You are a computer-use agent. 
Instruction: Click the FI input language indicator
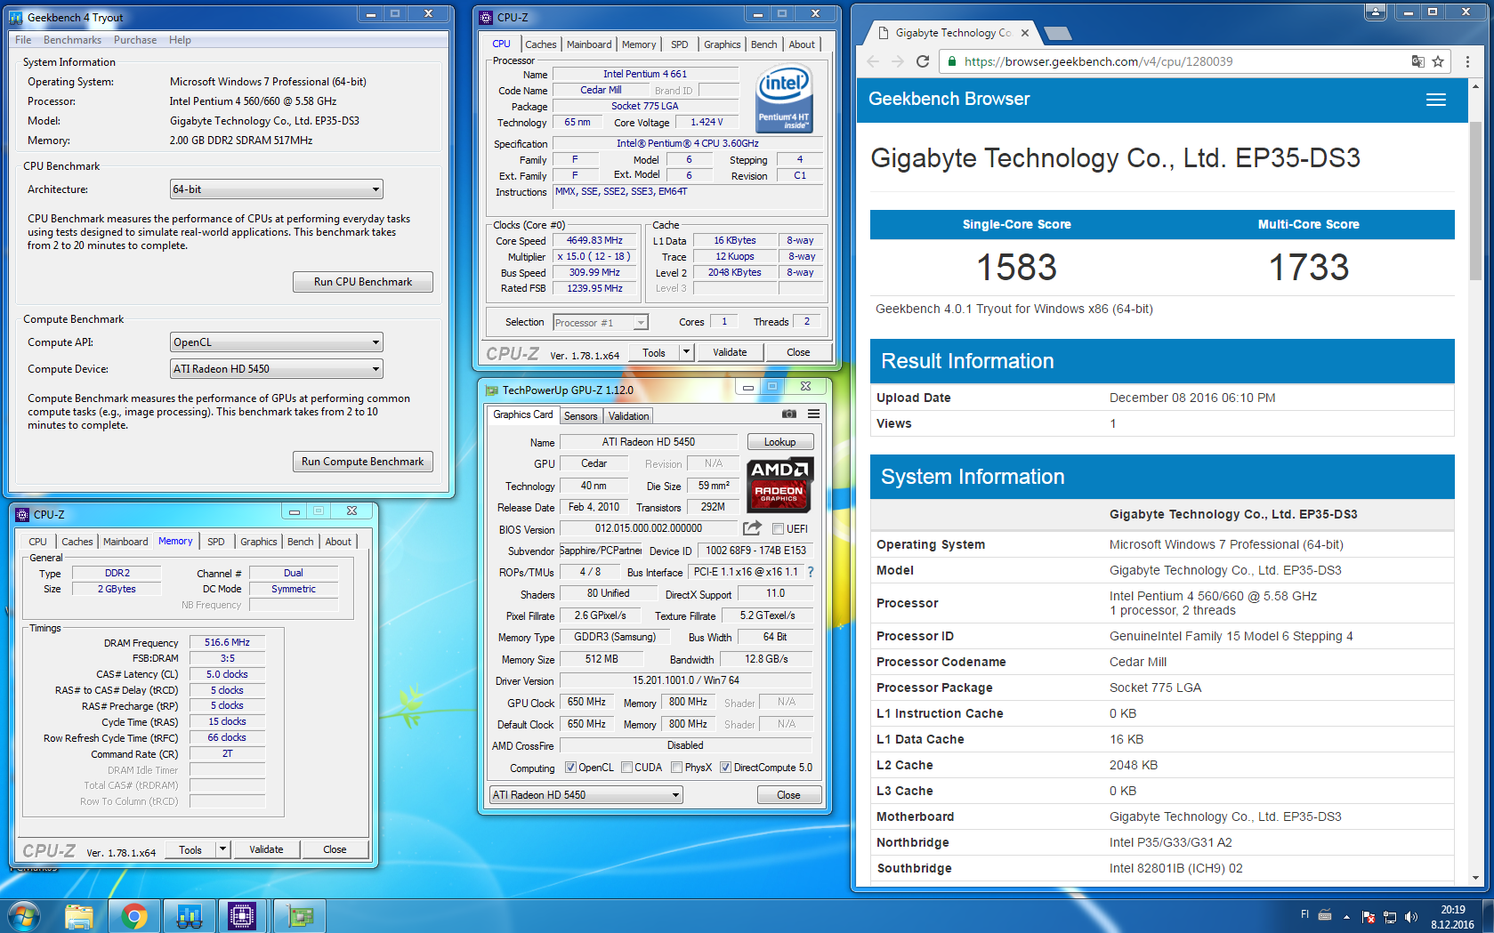(1304, 914)
